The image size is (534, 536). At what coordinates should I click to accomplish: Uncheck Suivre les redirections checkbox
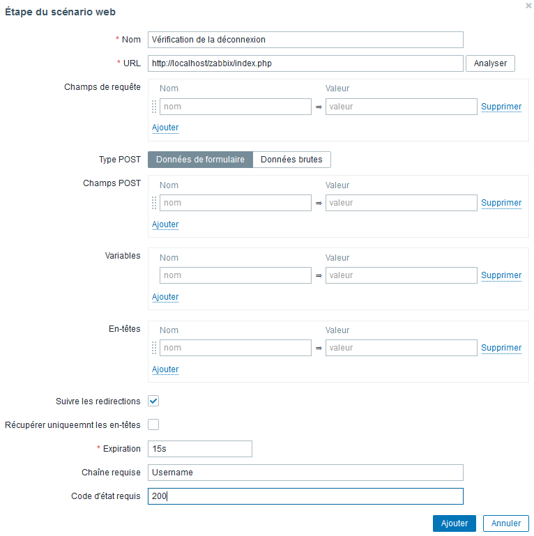(x=153, y=401)
